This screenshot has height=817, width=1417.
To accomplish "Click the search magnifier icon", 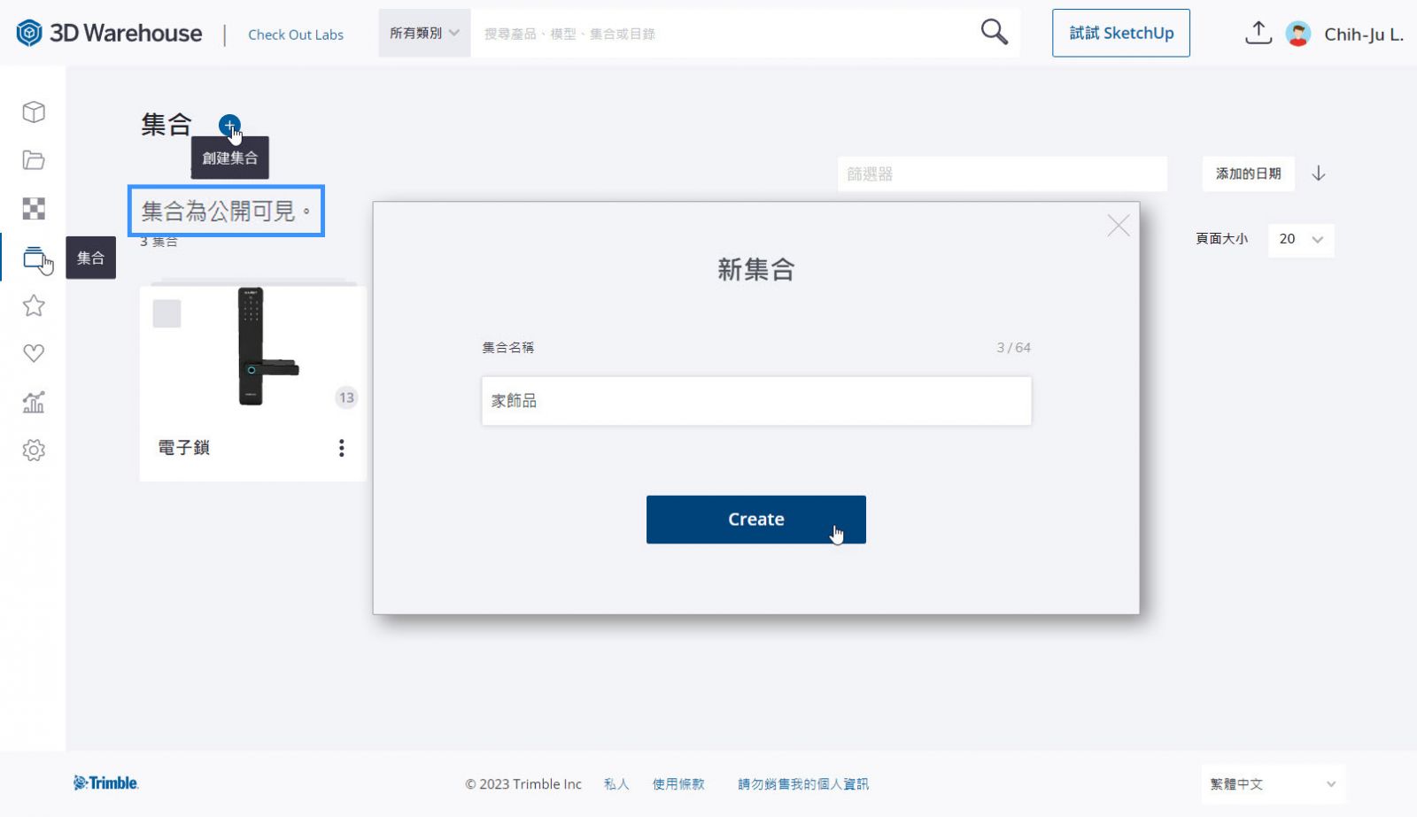I will (x=994, y=33).
